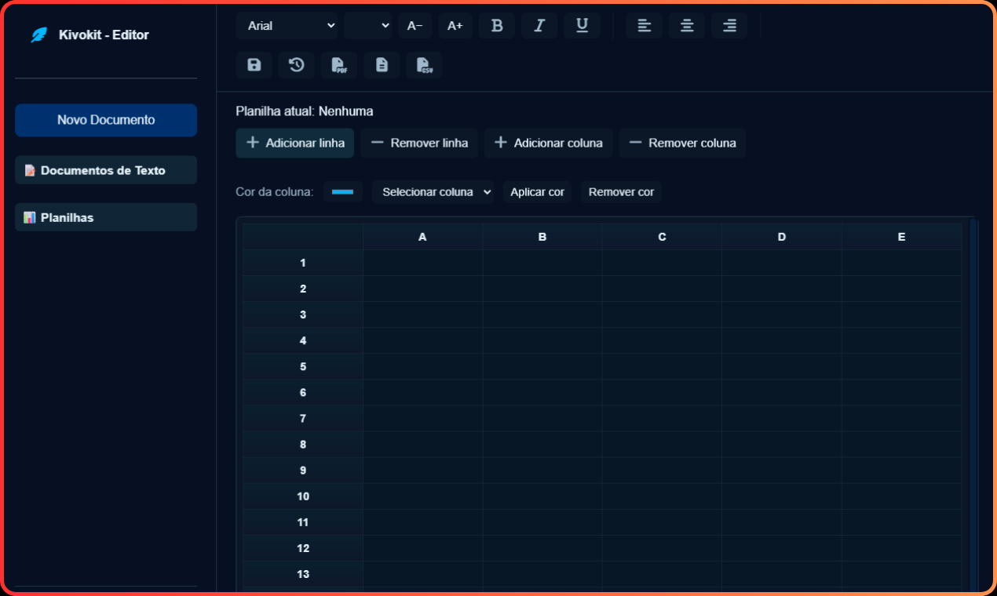Switch to Documentos de Texto section
997x596 pixels.
[x=106, y=169]
